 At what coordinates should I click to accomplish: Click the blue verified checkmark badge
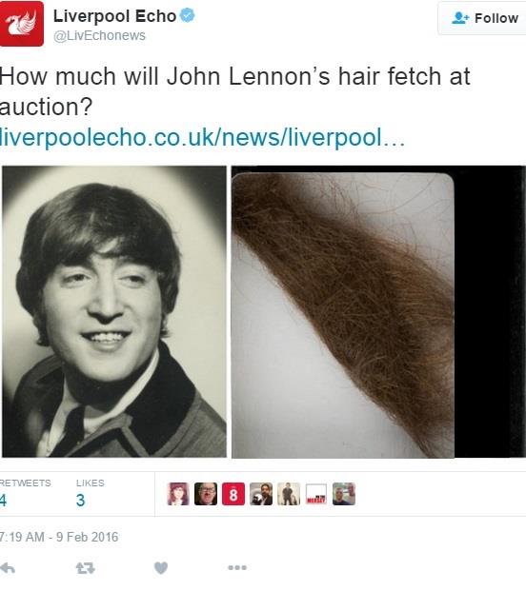point(187,15)
